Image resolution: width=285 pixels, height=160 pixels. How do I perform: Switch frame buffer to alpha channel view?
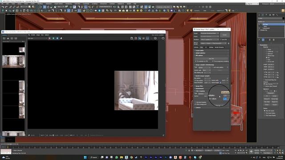coord(61,38)
